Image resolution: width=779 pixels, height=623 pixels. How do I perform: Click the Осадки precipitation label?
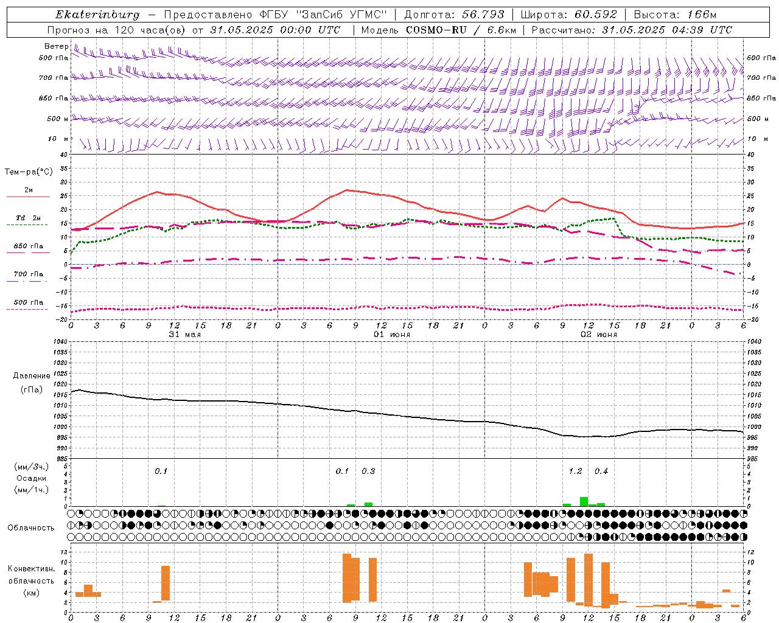(x=32, y=478)
